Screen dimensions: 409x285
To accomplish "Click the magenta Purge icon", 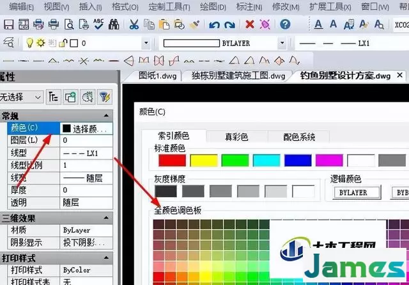I will tap(265, 24).
